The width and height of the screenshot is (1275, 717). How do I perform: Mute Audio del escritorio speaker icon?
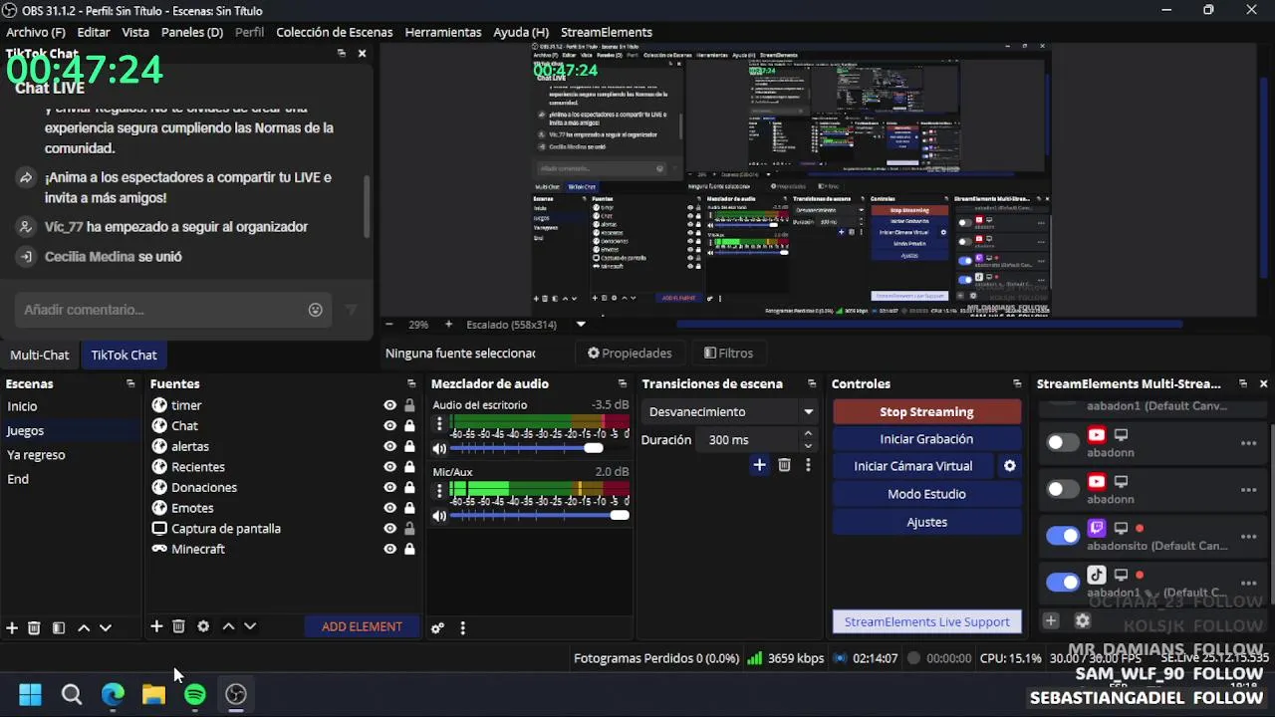coord(439,448)
